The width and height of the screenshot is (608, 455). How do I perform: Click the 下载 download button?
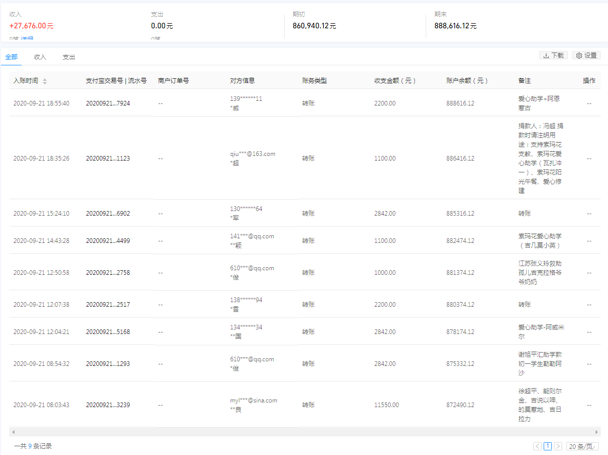pos(553,56)
